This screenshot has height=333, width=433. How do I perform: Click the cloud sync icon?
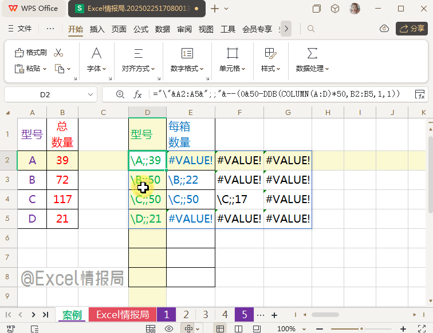[x=385, y=29]
